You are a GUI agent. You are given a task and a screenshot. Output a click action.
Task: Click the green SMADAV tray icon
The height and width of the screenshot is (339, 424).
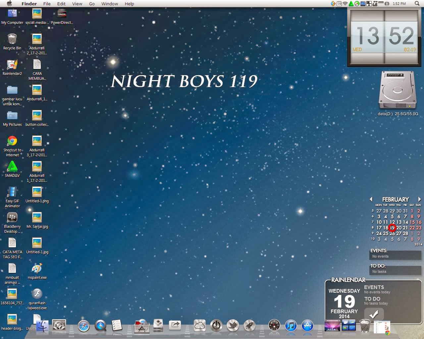(351, 4)
